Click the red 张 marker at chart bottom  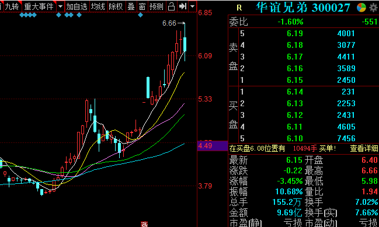pyautogui.click(x=144, y=224)
